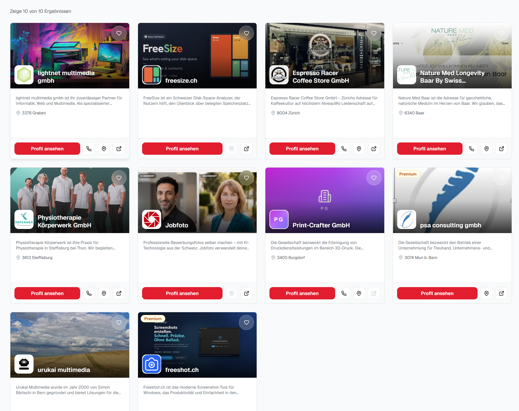The image size is (519, 411).
Task: Open Nature Med Baar profile button
Action: pyautogui.click(x=430, y=149)
